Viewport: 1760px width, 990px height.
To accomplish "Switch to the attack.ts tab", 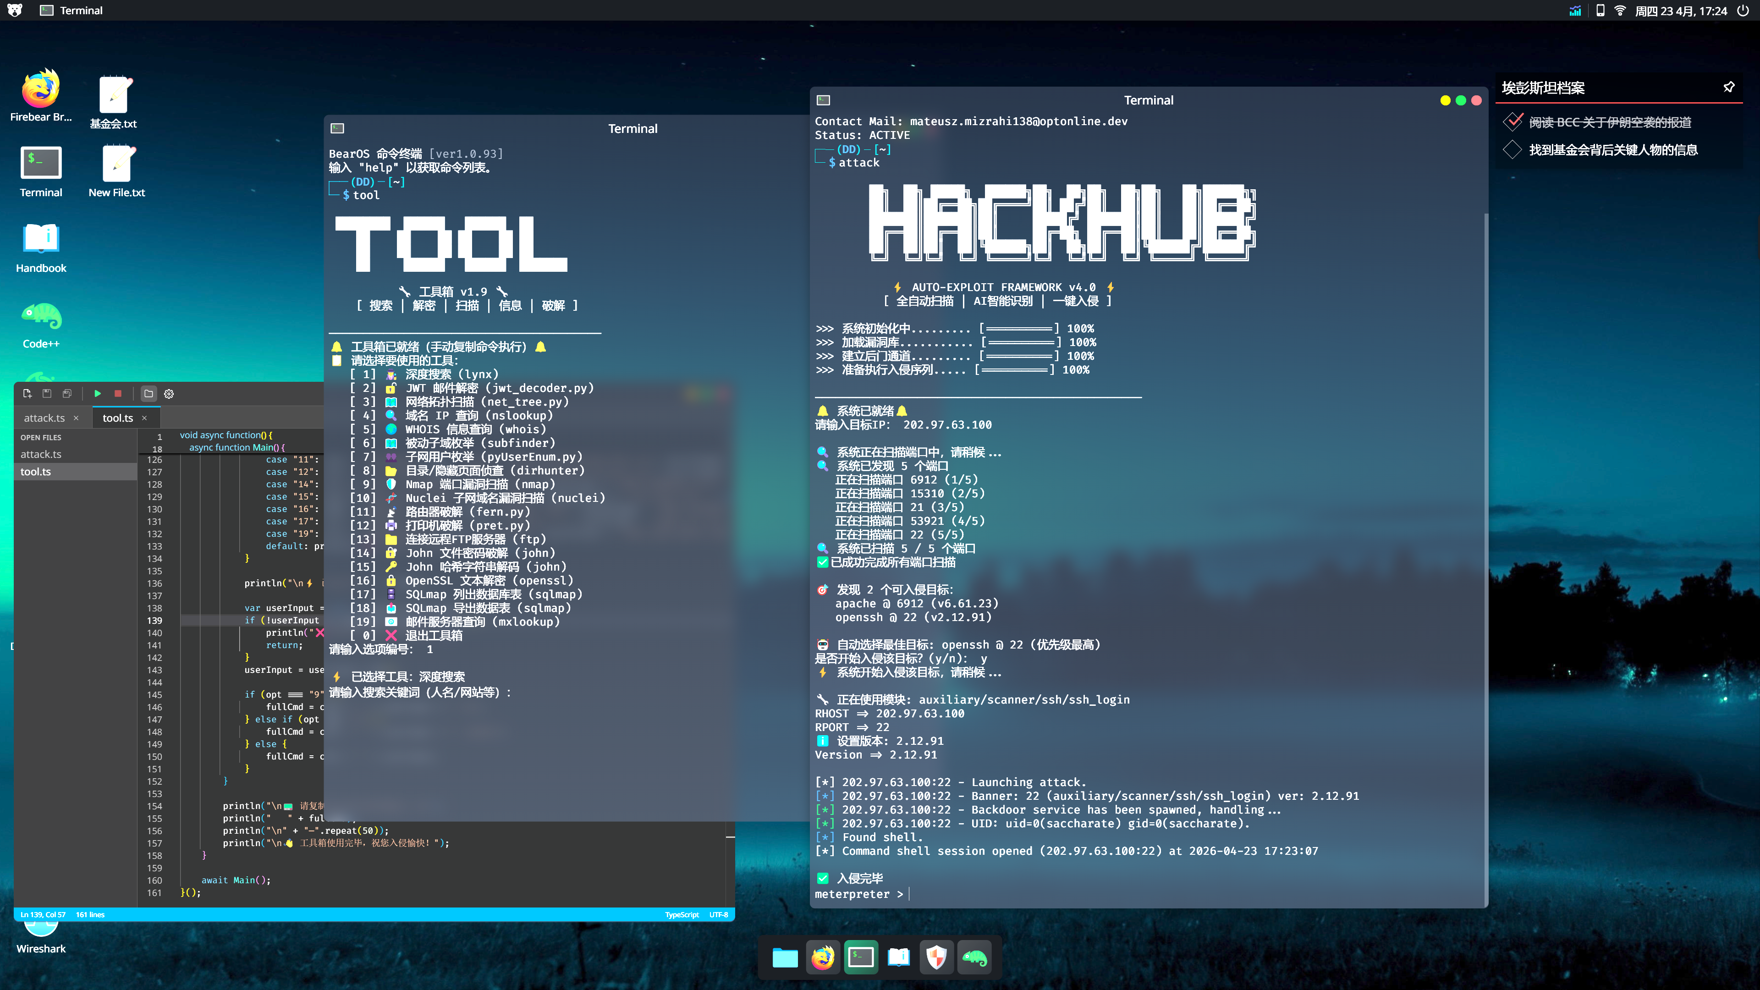I will (x=44, y=418).
